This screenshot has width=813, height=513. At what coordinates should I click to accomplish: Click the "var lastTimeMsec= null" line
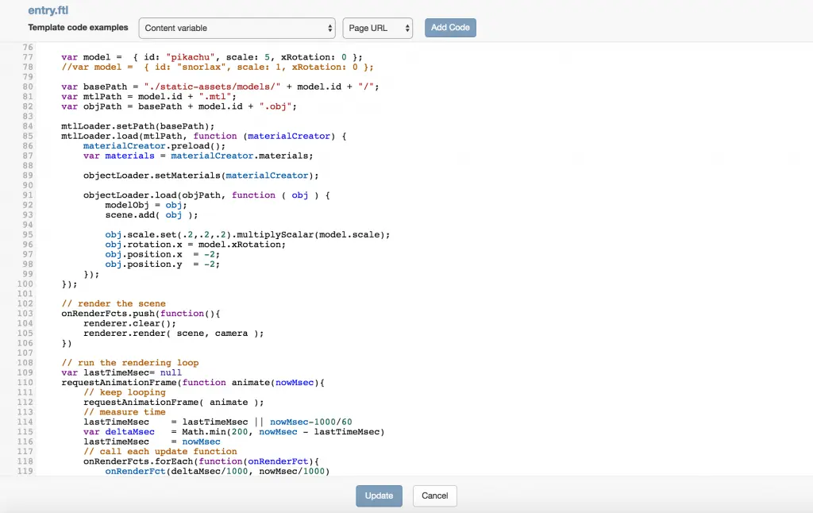pyautogui.click(x=121, y=372)
